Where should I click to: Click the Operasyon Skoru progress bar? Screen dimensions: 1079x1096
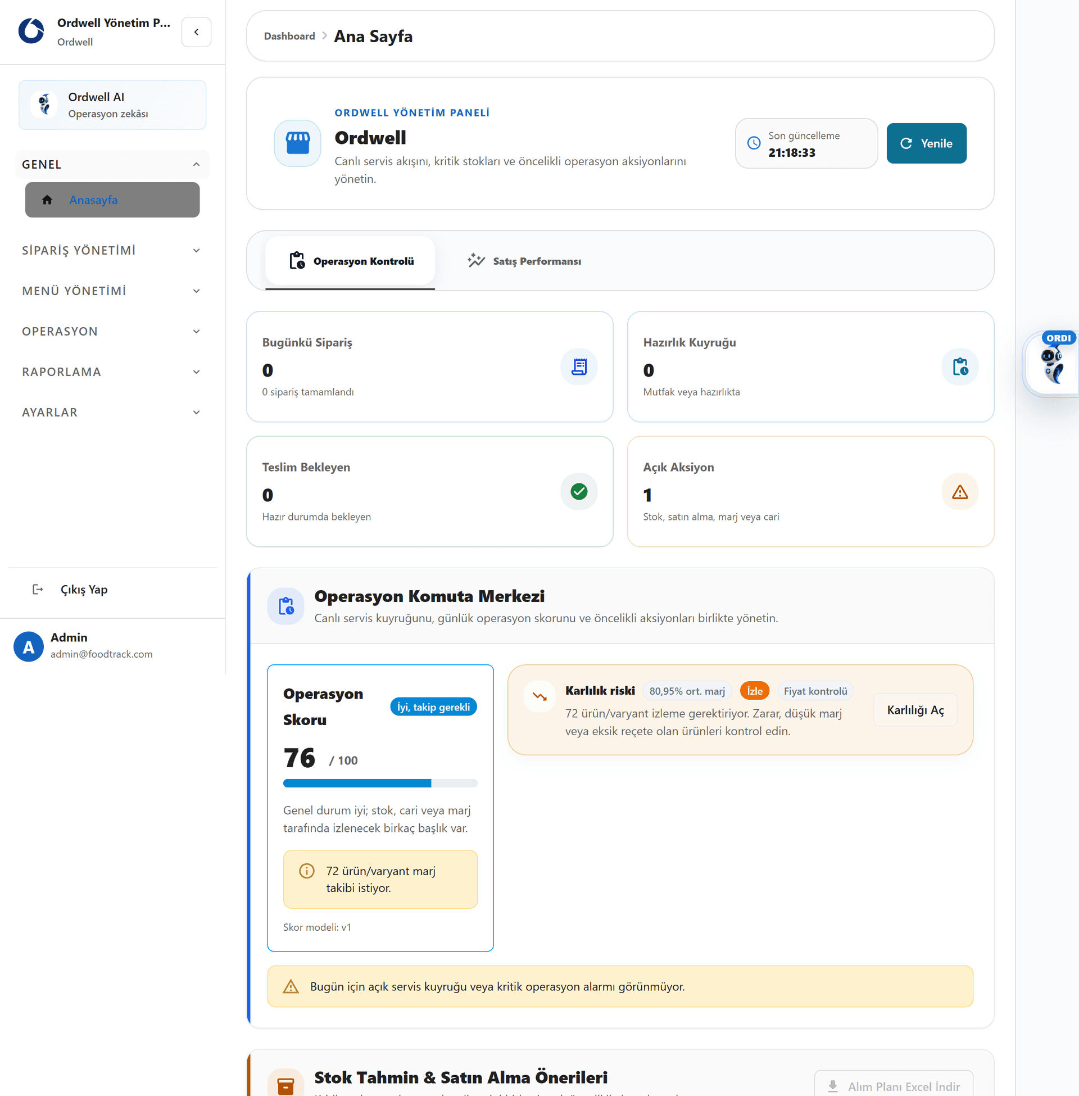pos(380,783)
